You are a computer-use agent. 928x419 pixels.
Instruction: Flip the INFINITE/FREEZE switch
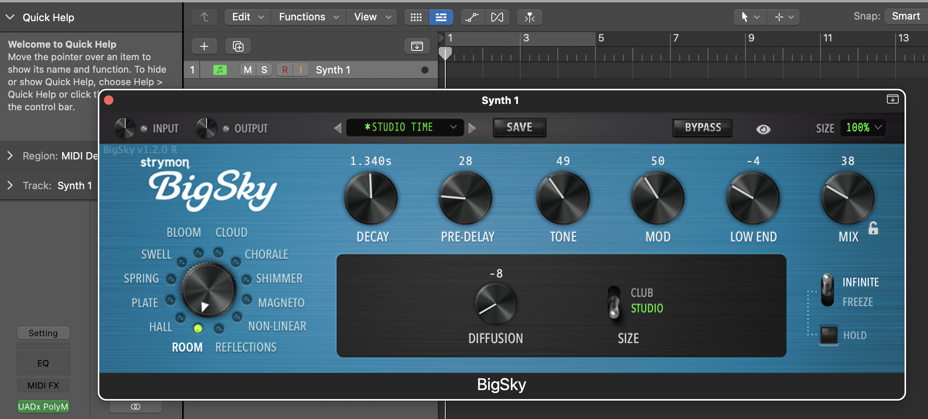[x=827, y=290]
